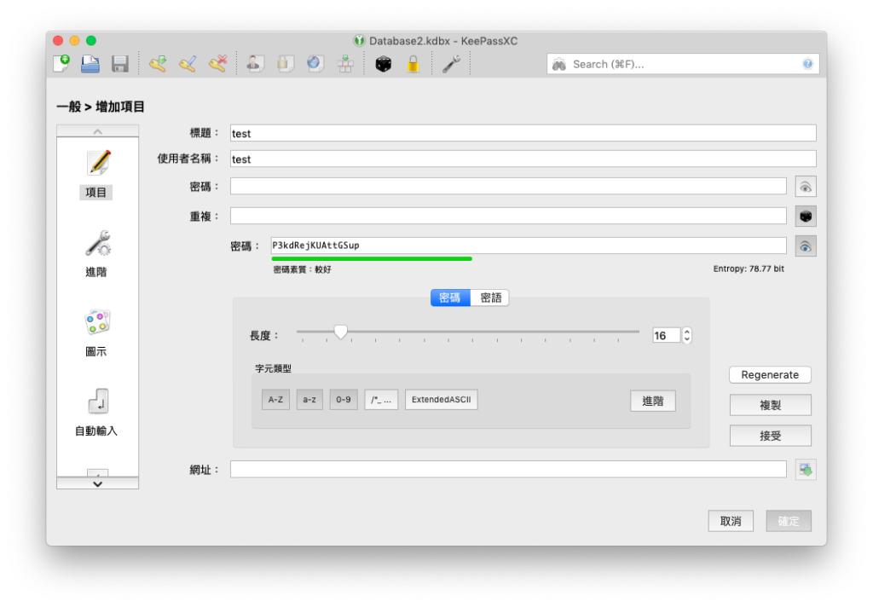The width and height of the screenshot is (873, 607).
Task: Add a new entry via toolbar key icon
Action: pyautogui.click(x=158, y=63)
